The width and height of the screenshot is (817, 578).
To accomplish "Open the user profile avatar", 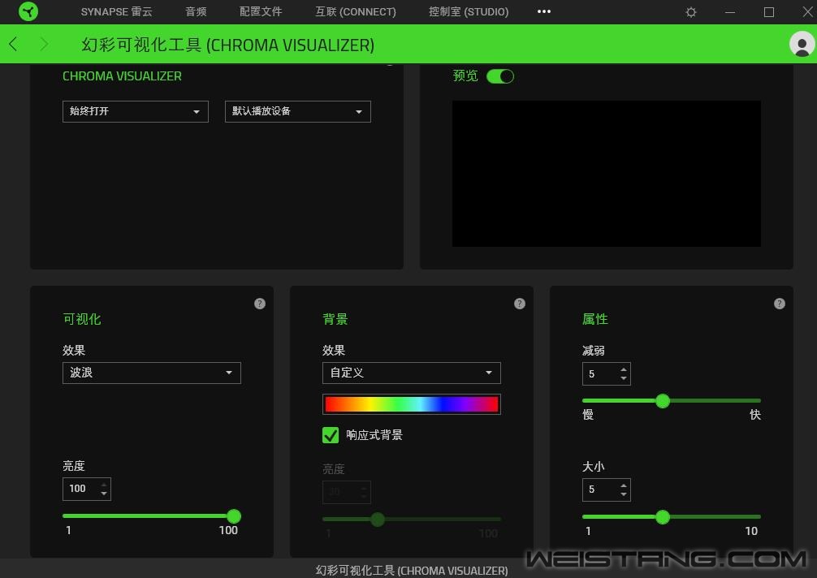I will click(802, 44).
